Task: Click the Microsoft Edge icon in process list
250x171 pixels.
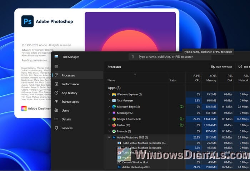Action: click(114, 107)
